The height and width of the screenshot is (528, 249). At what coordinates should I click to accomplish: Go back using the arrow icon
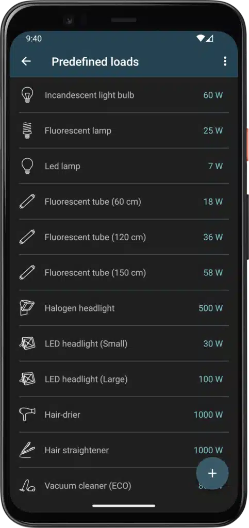(x=26, y=61)
